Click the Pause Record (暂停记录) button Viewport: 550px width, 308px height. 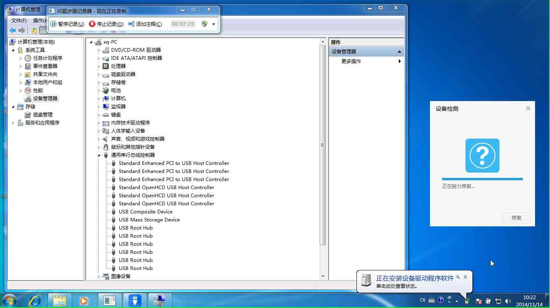(x=67, y=24)
